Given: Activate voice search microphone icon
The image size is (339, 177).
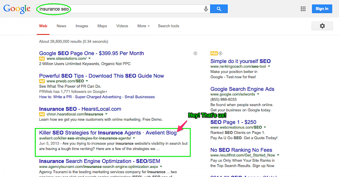Looking at the screenshot, I should (206, 9).
